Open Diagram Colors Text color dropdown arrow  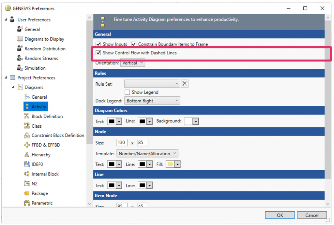pos(119,121)
